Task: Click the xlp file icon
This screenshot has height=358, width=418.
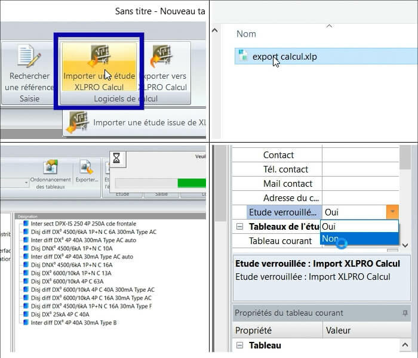Action: (x=243, y=55)
